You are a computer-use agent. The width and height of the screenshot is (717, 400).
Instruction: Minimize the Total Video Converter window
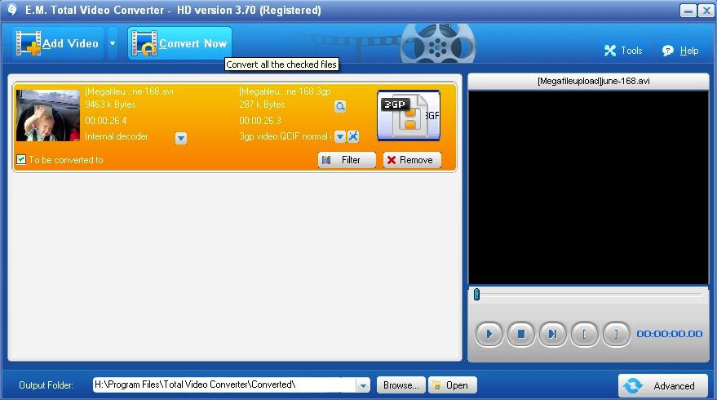[x=688, y=10]
